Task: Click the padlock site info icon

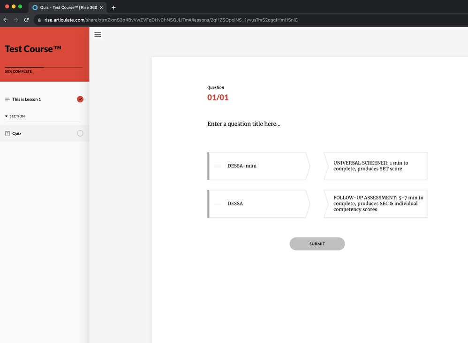Action: 39,20
